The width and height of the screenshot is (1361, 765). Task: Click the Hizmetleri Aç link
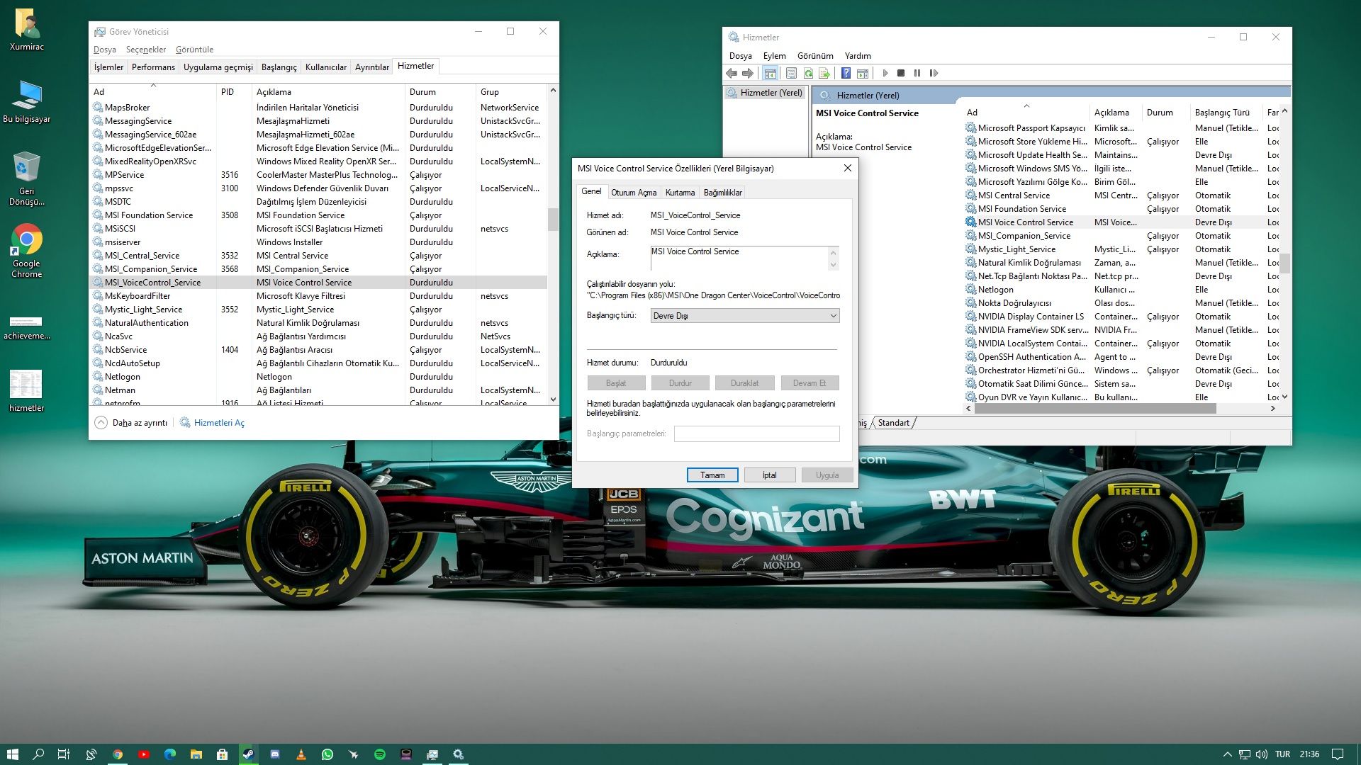218,423
